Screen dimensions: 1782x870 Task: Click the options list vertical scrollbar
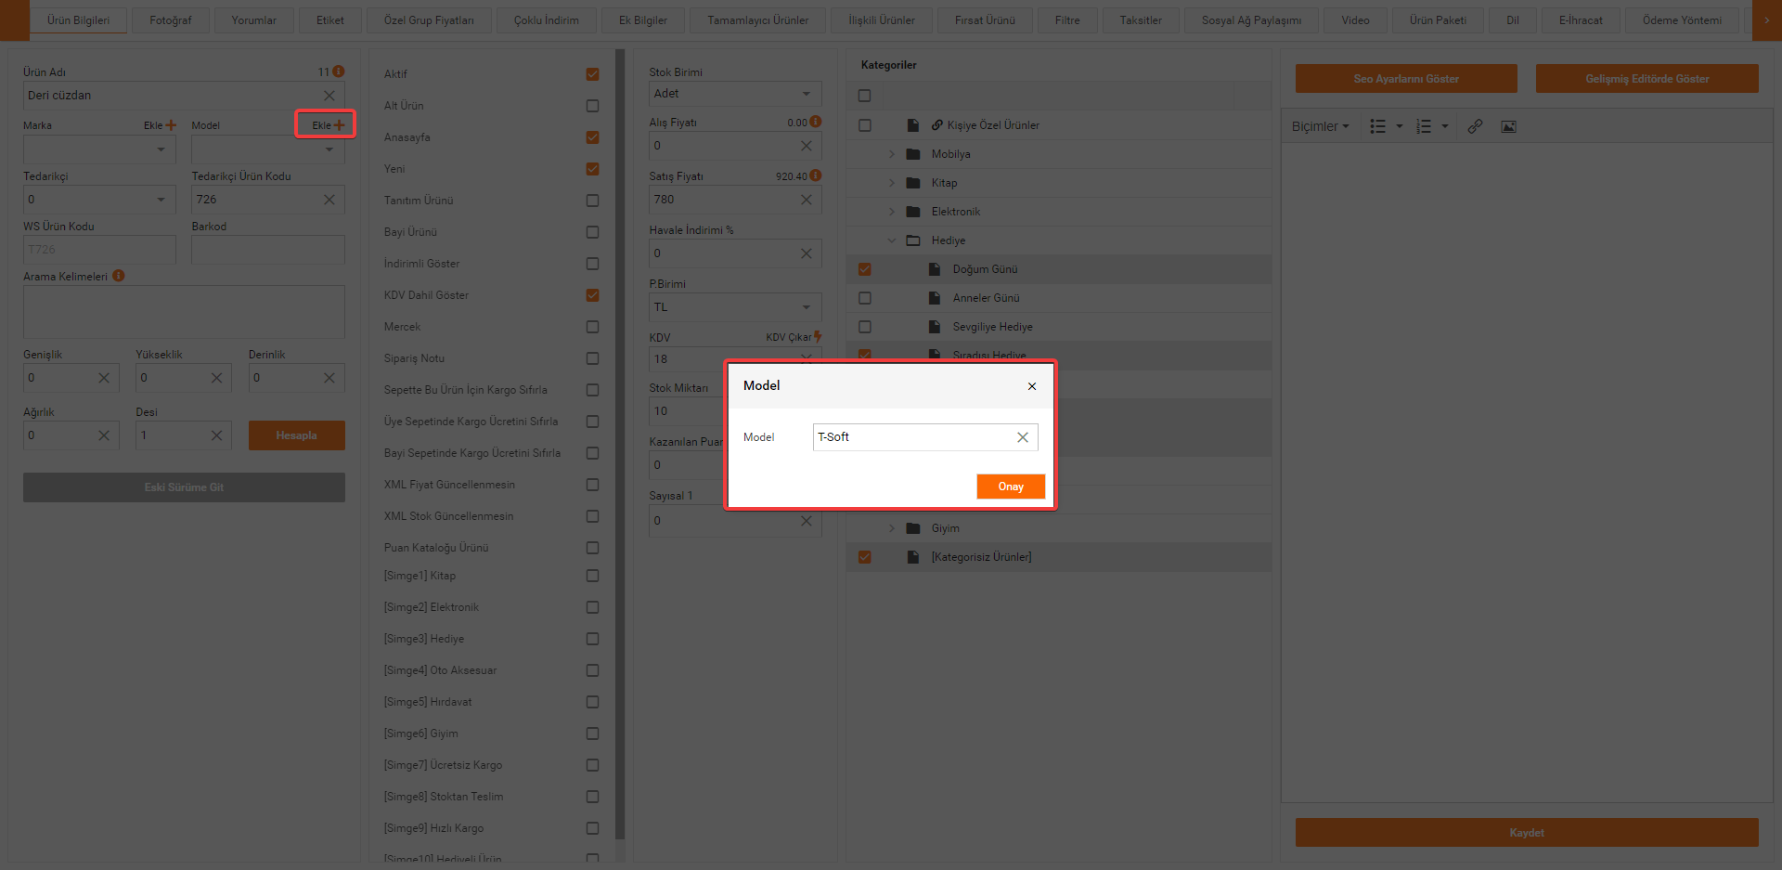click(x=620, y=446)
